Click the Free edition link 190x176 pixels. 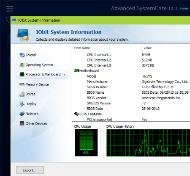pos(184,8)
